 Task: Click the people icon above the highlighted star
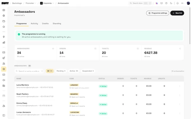point(4,63)
